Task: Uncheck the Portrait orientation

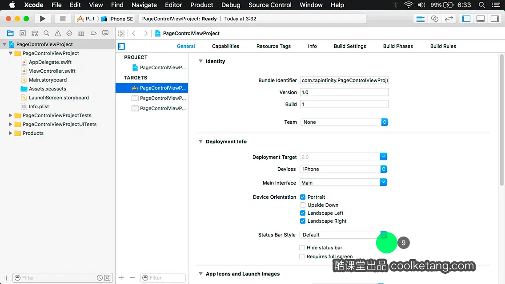Action: [303, 197]
